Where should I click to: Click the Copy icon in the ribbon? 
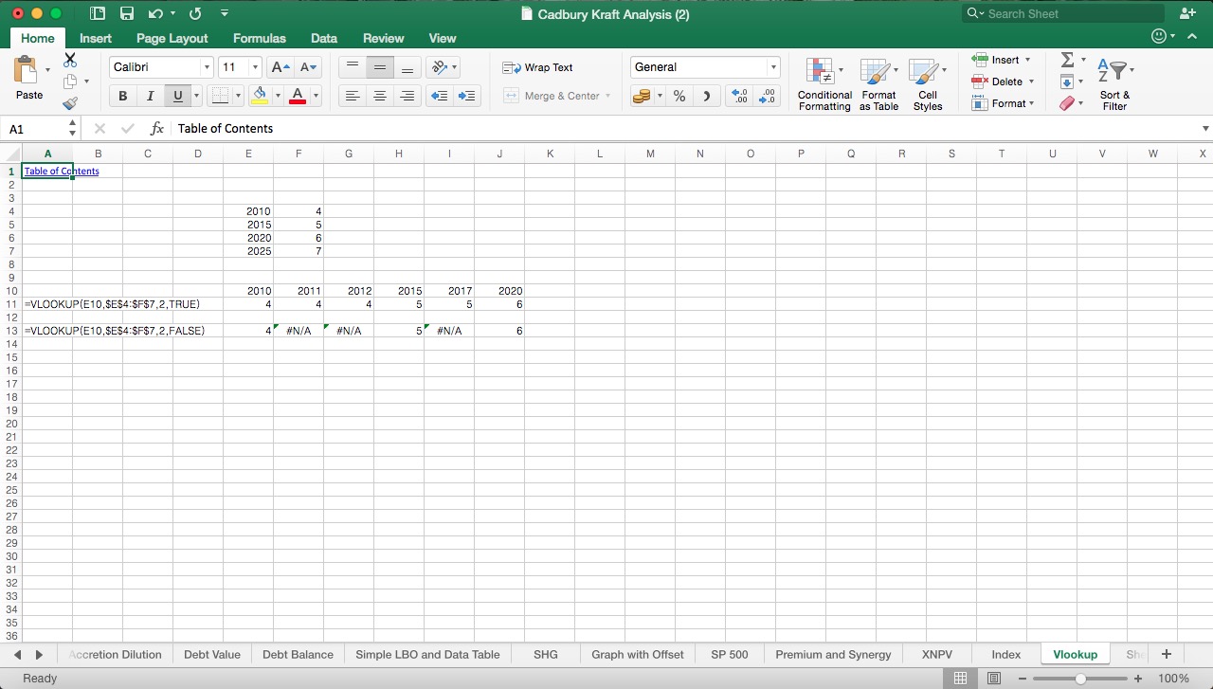click(x=70, y=82)
